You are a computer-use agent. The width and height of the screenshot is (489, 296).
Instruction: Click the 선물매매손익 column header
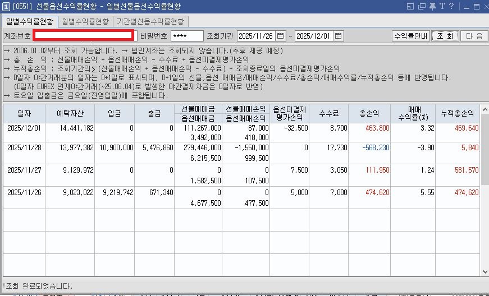point(246,109)
